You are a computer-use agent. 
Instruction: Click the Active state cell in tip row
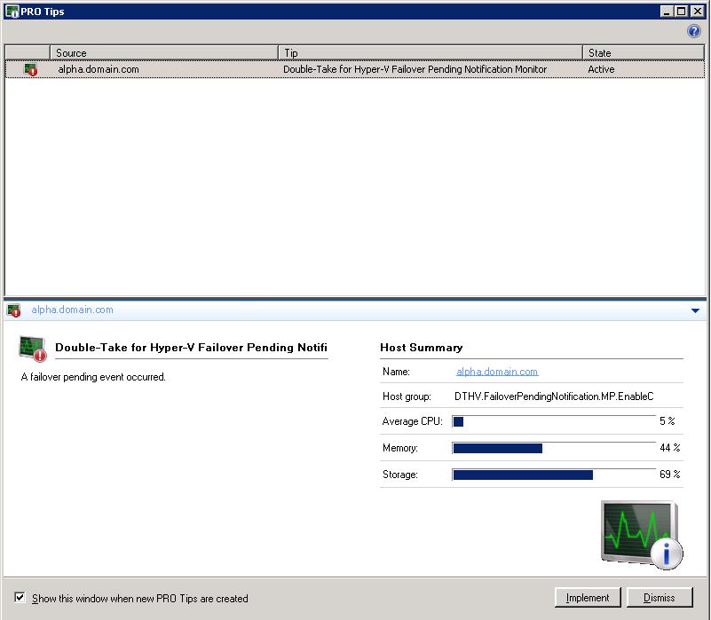[601, 69]
